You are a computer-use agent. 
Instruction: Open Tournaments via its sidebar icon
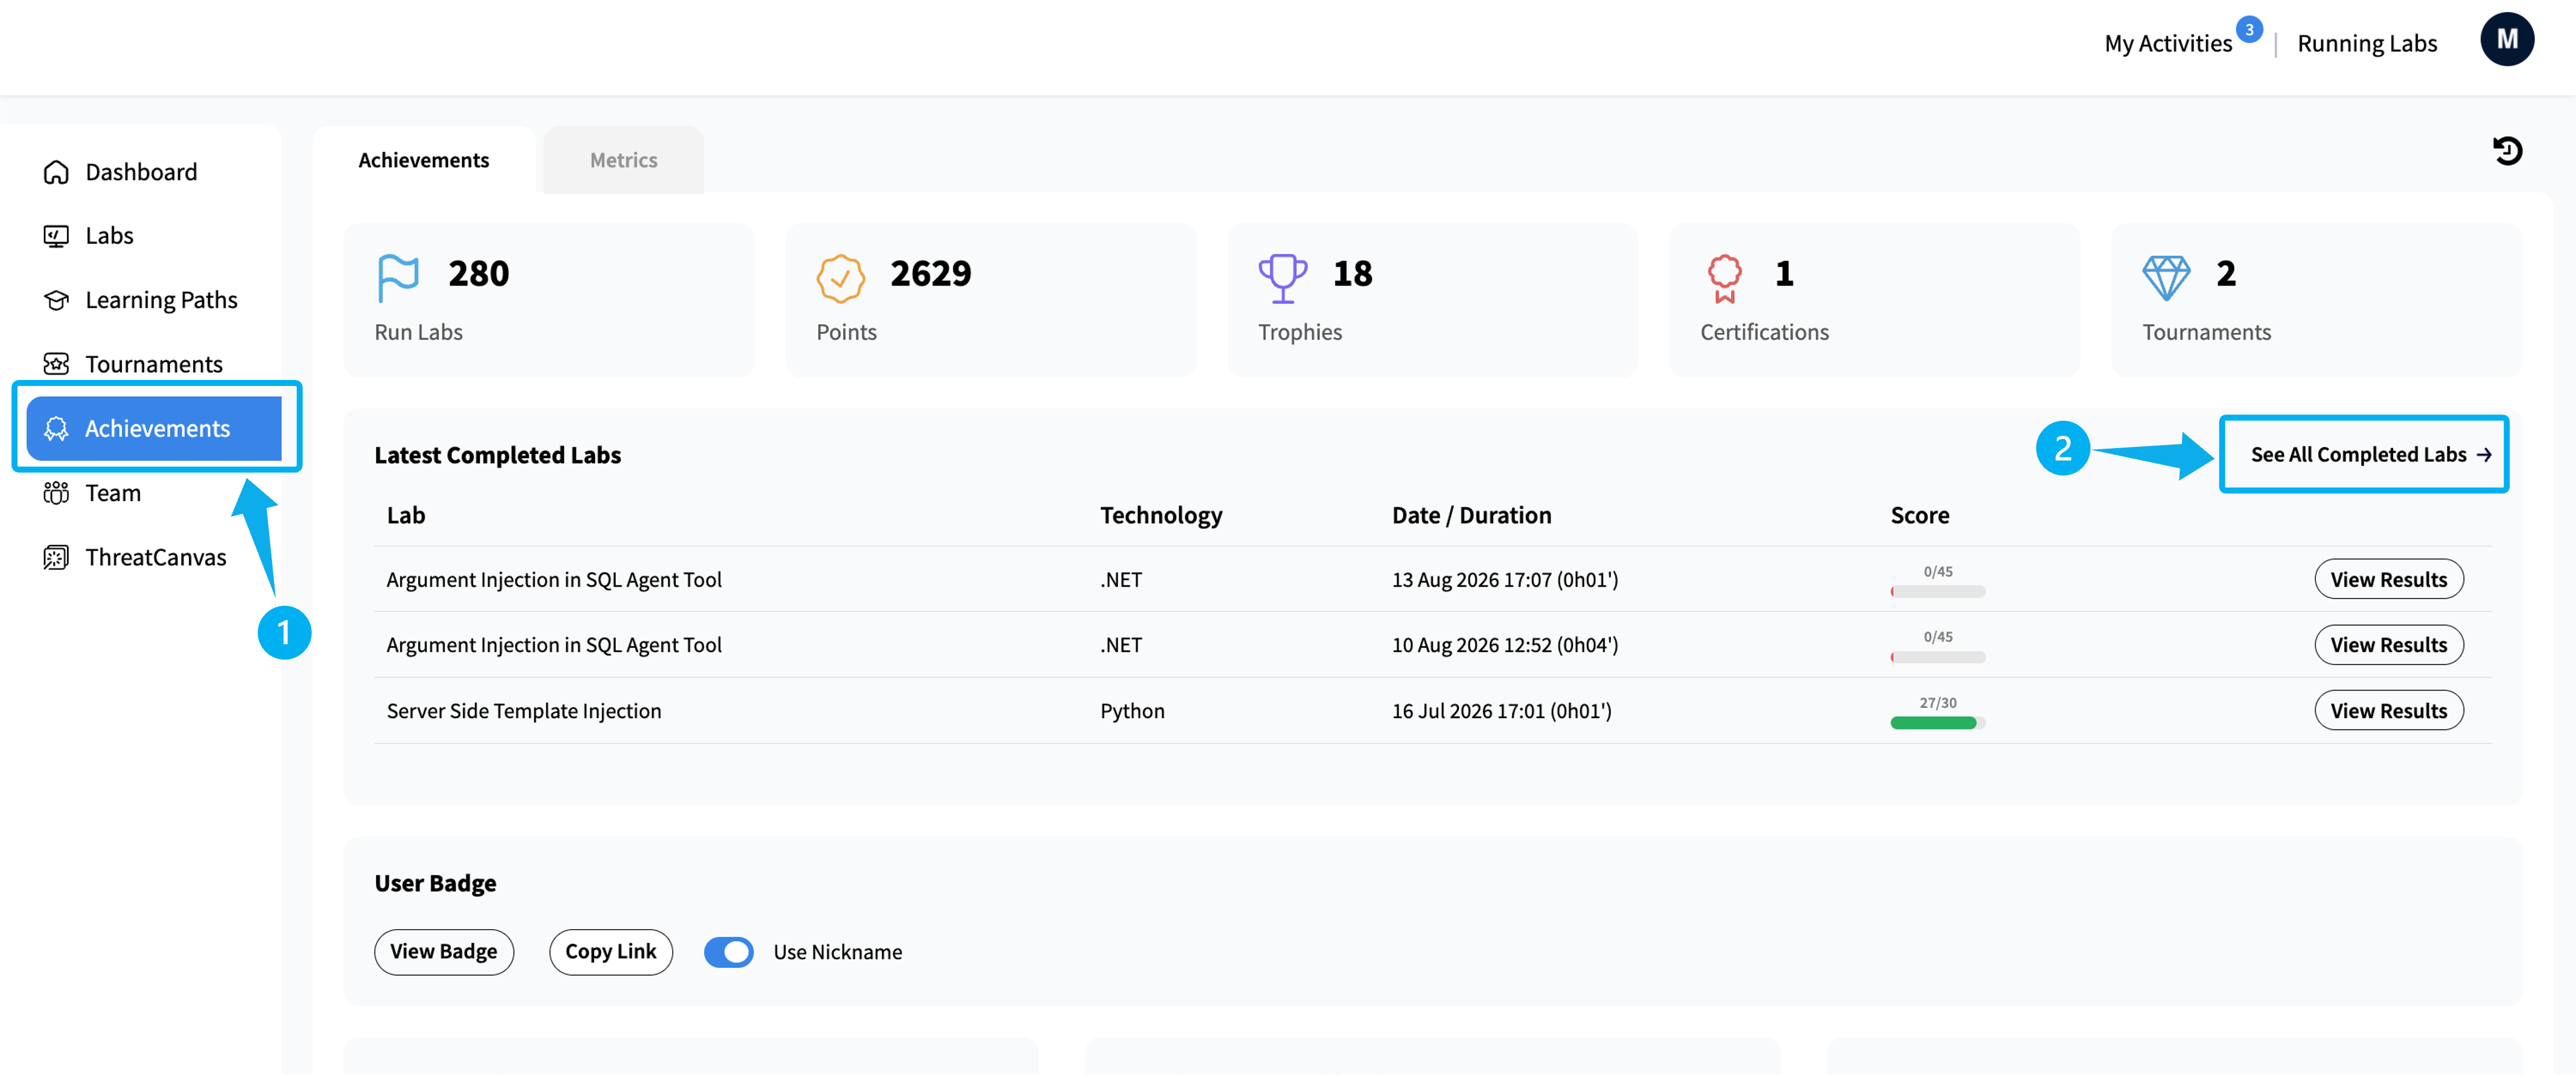pos(56,364)
